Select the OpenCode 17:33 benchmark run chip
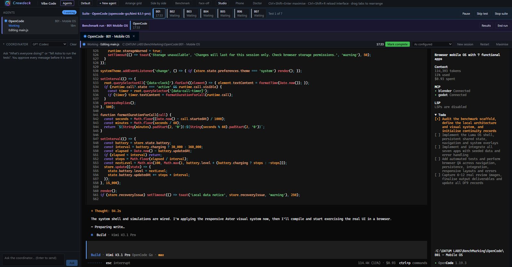The height and width of the screenshot is (267, 512). tap(140, 26)
